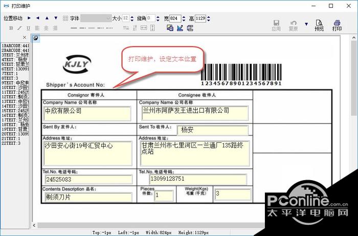The width and height of the screenshot is (358, 236).
Task: Align text left
Action: pyautogui.click(x=37, y=28)
